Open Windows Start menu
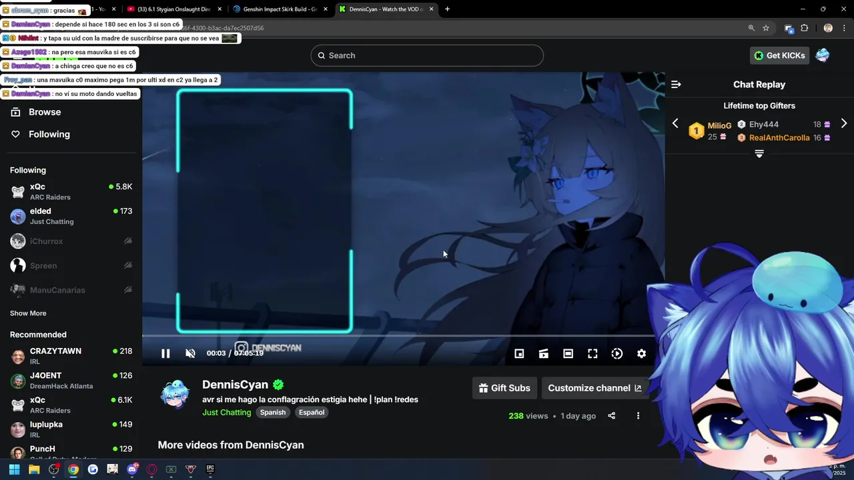 14,469
